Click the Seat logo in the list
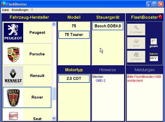This screenshot has height=122, width=165. pos(13,116)
